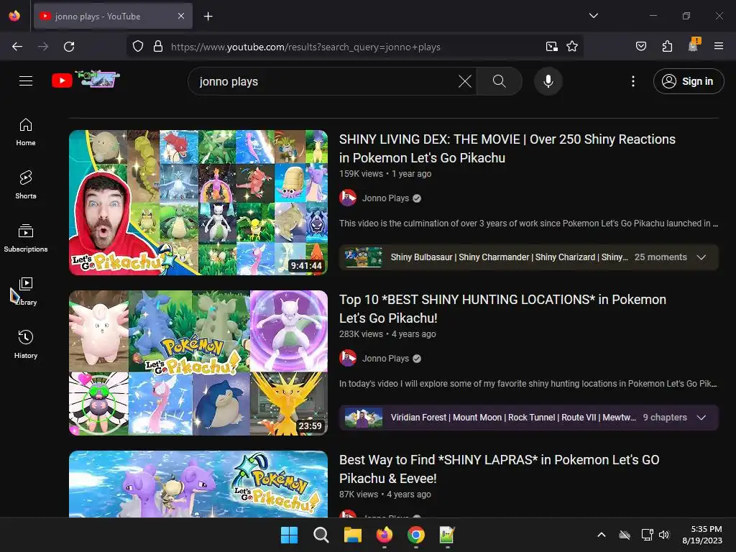736x552 pixels.
Task: Click the network status tray icon
Action: pos(648,535)
